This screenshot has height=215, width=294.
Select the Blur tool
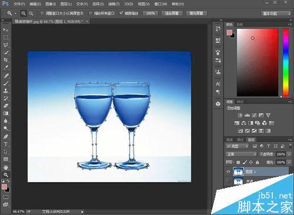[6, 121]
